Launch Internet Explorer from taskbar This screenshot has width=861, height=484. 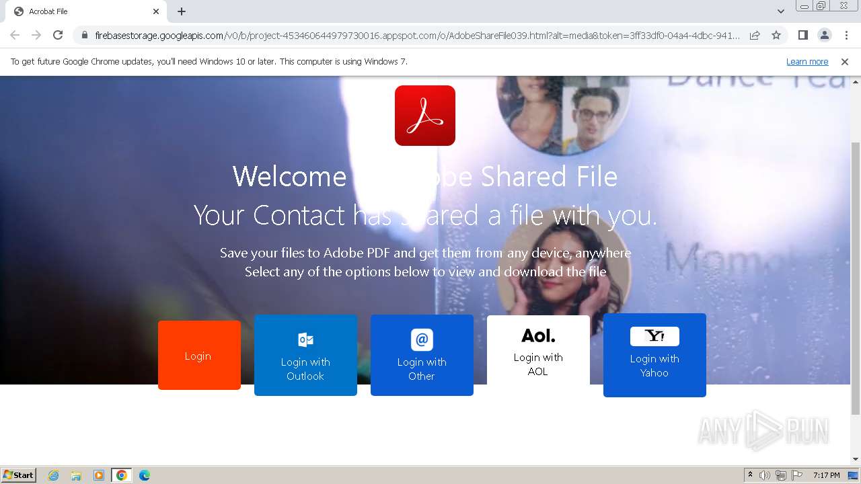pos(54,475)
